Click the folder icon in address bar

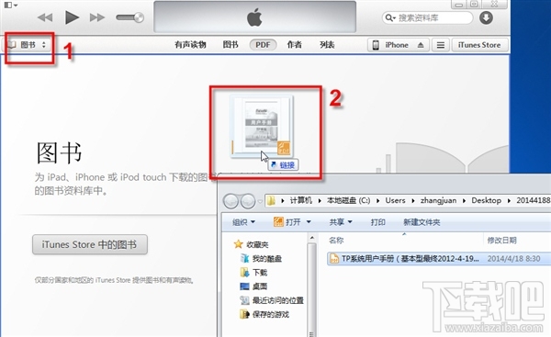pyautogui.click(x=271, y=201)
